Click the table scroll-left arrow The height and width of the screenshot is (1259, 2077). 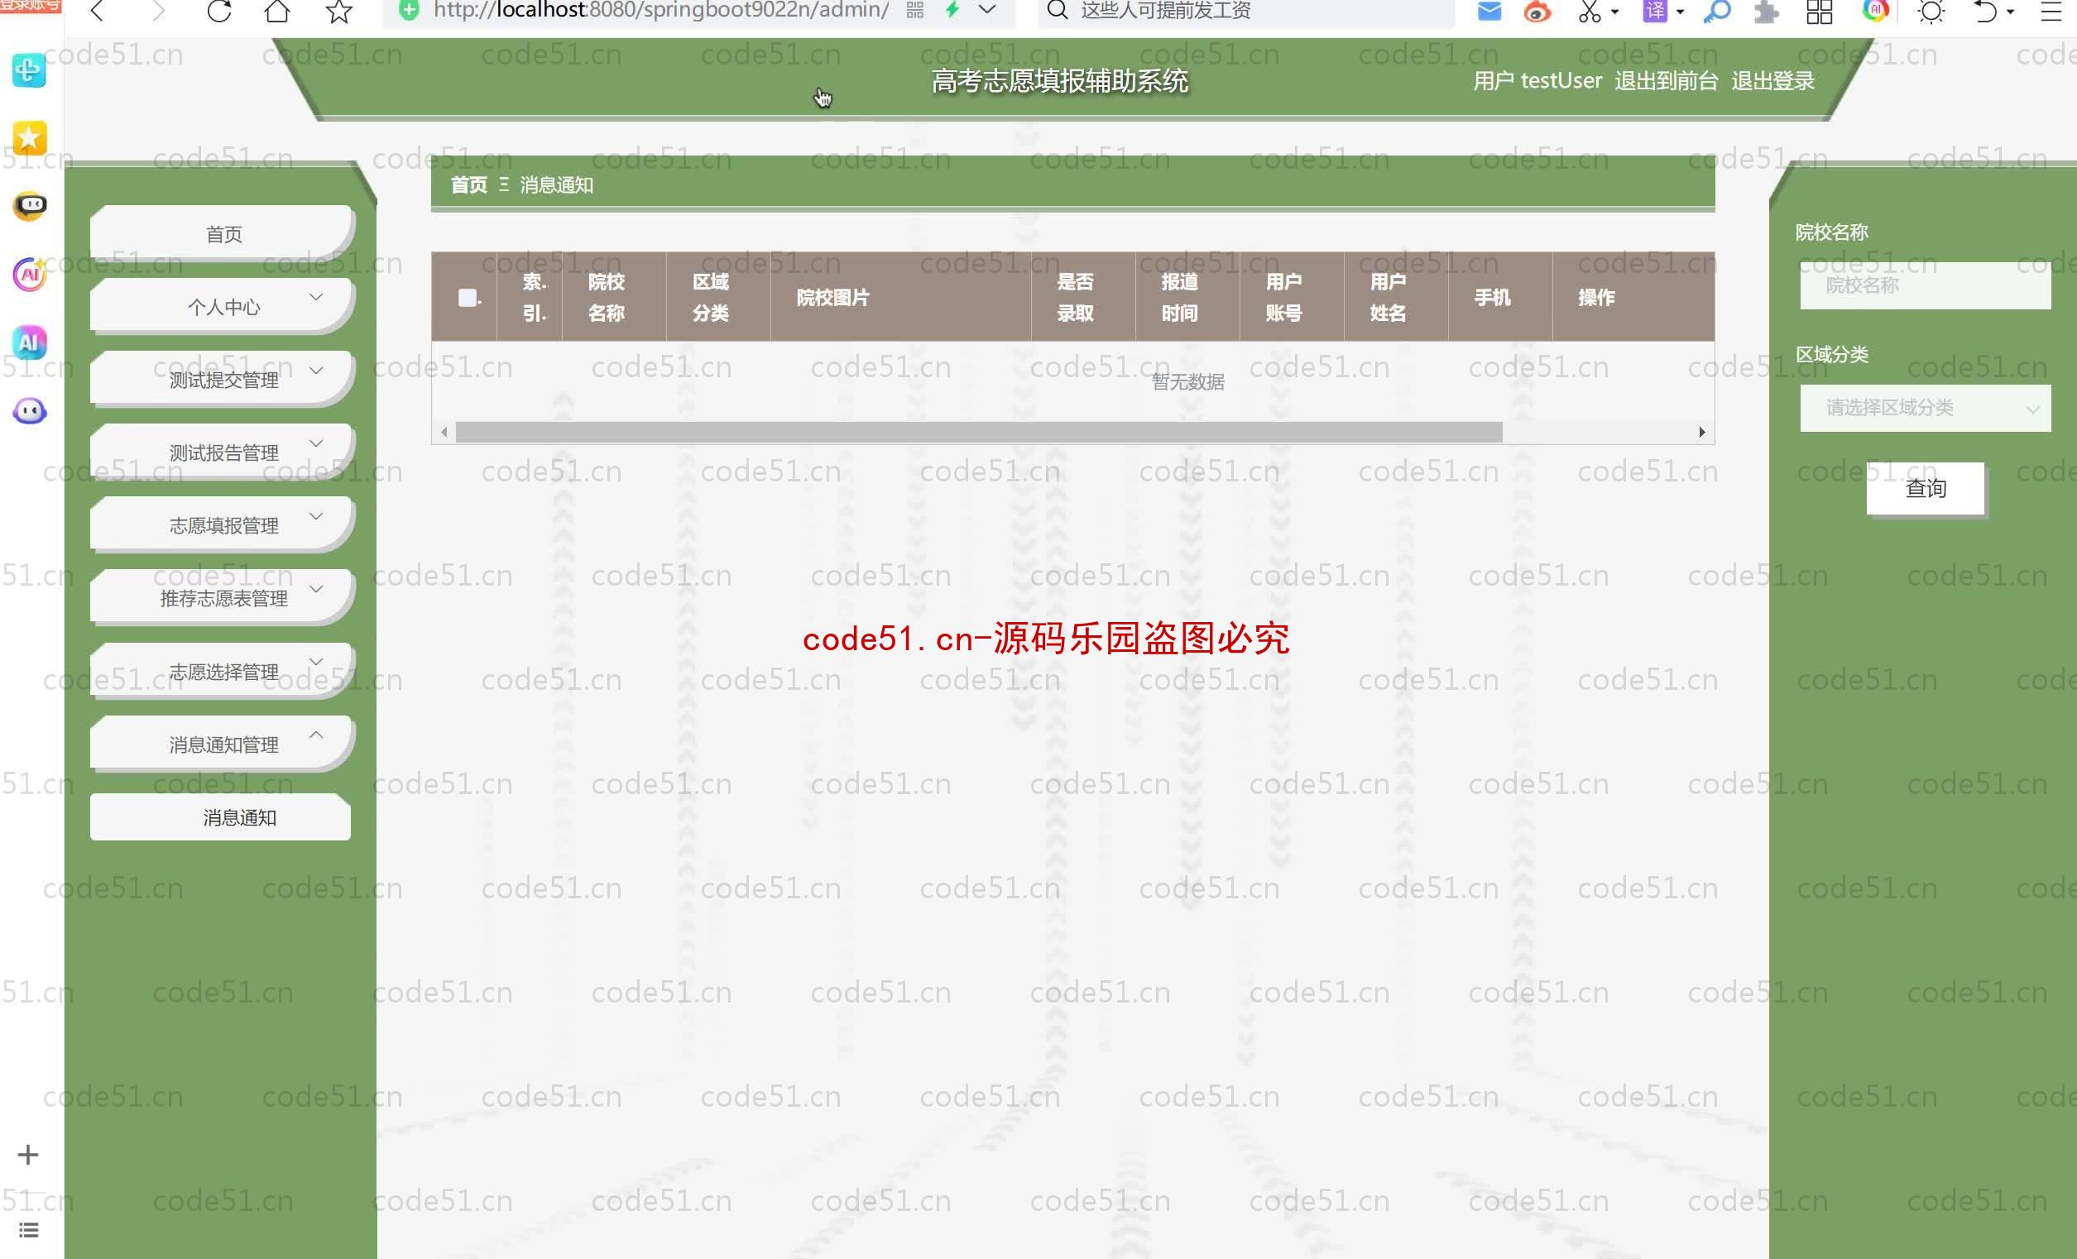click(444, 433)
